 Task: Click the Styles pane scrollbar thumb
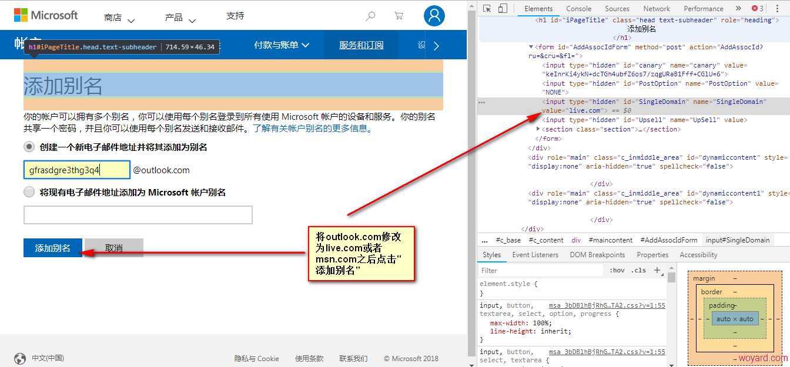[x=671, y=278]
